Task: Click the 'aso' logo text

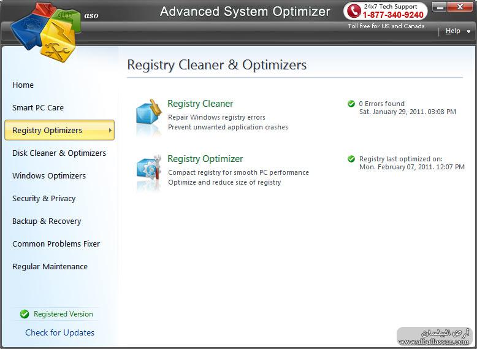Action: pyautogui.click(x=91, y=15)
